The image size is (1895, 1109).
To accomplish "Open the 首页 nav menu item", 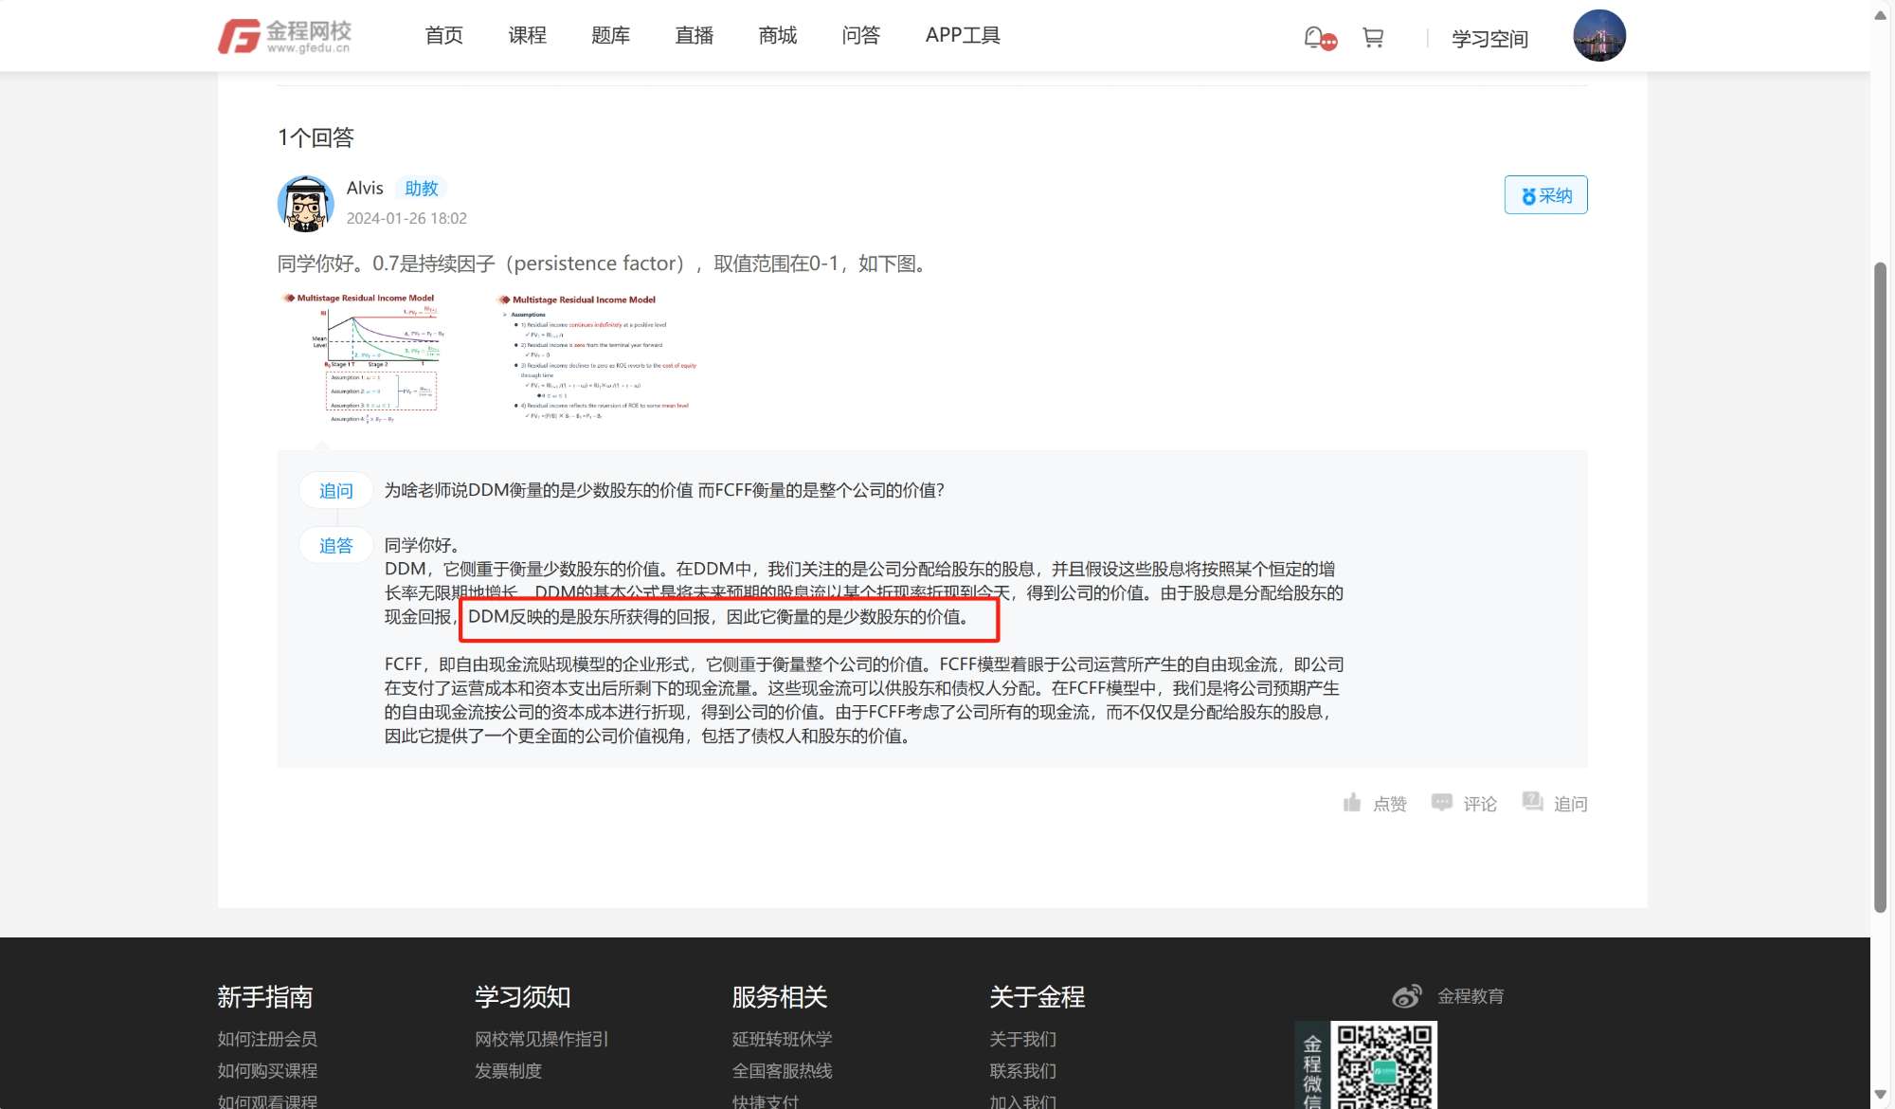I will click(443, 35).
